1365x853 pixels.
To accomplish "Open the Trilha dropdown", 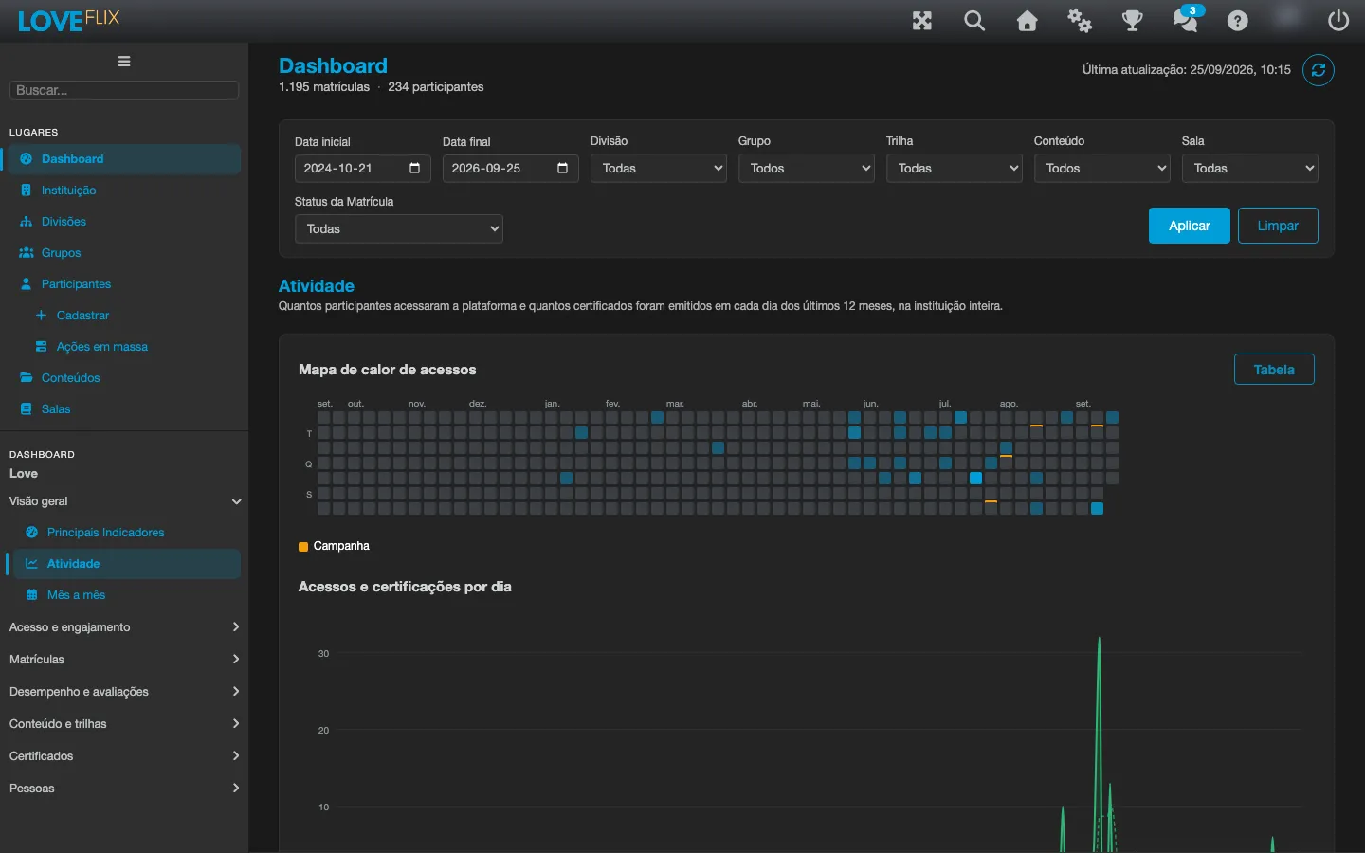I will click(955, 169).
